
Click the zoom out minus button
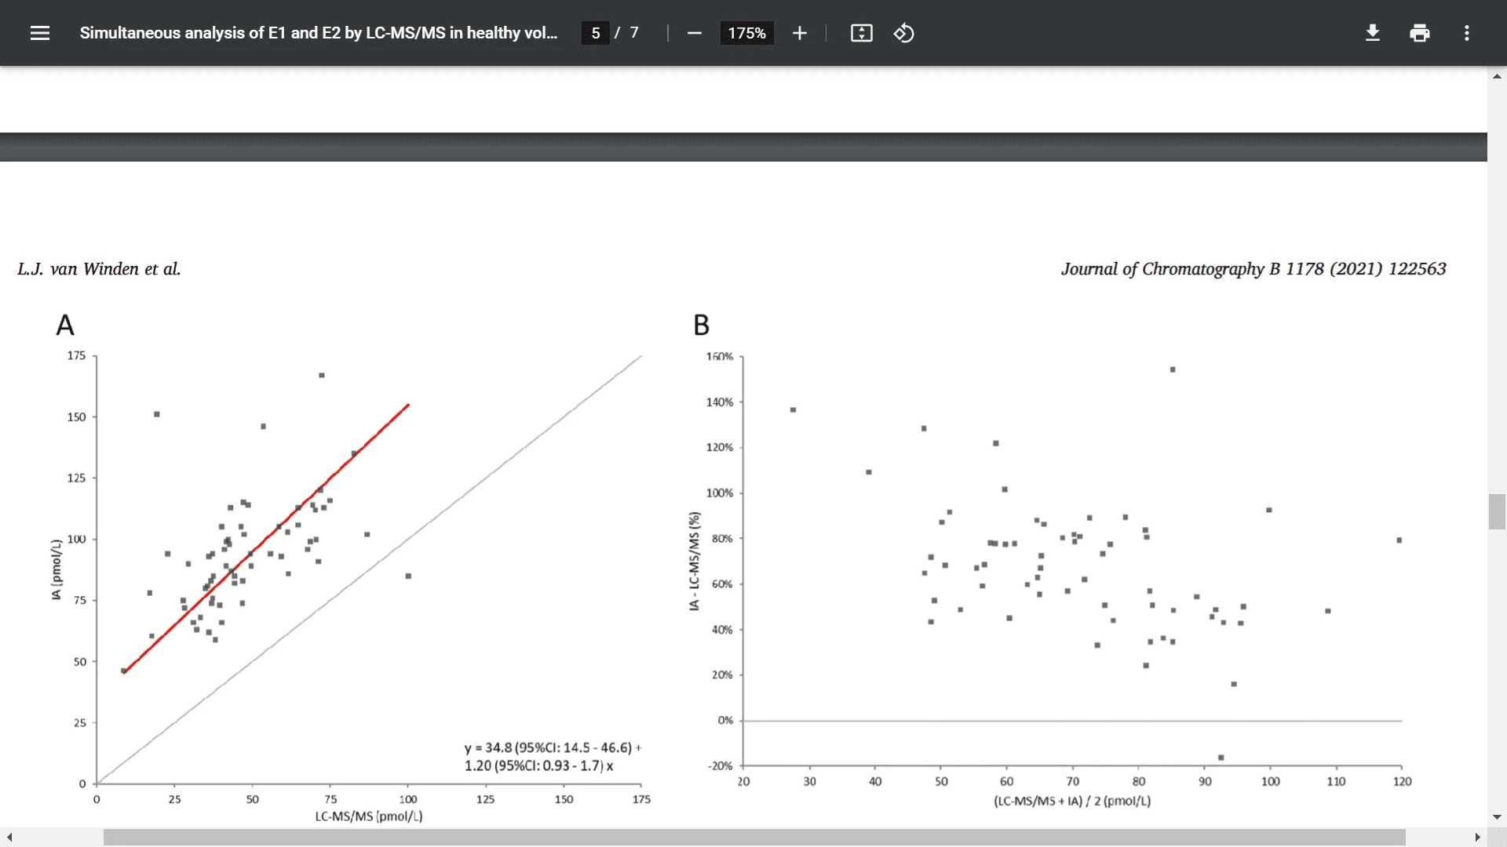click(x=694, y=33)
